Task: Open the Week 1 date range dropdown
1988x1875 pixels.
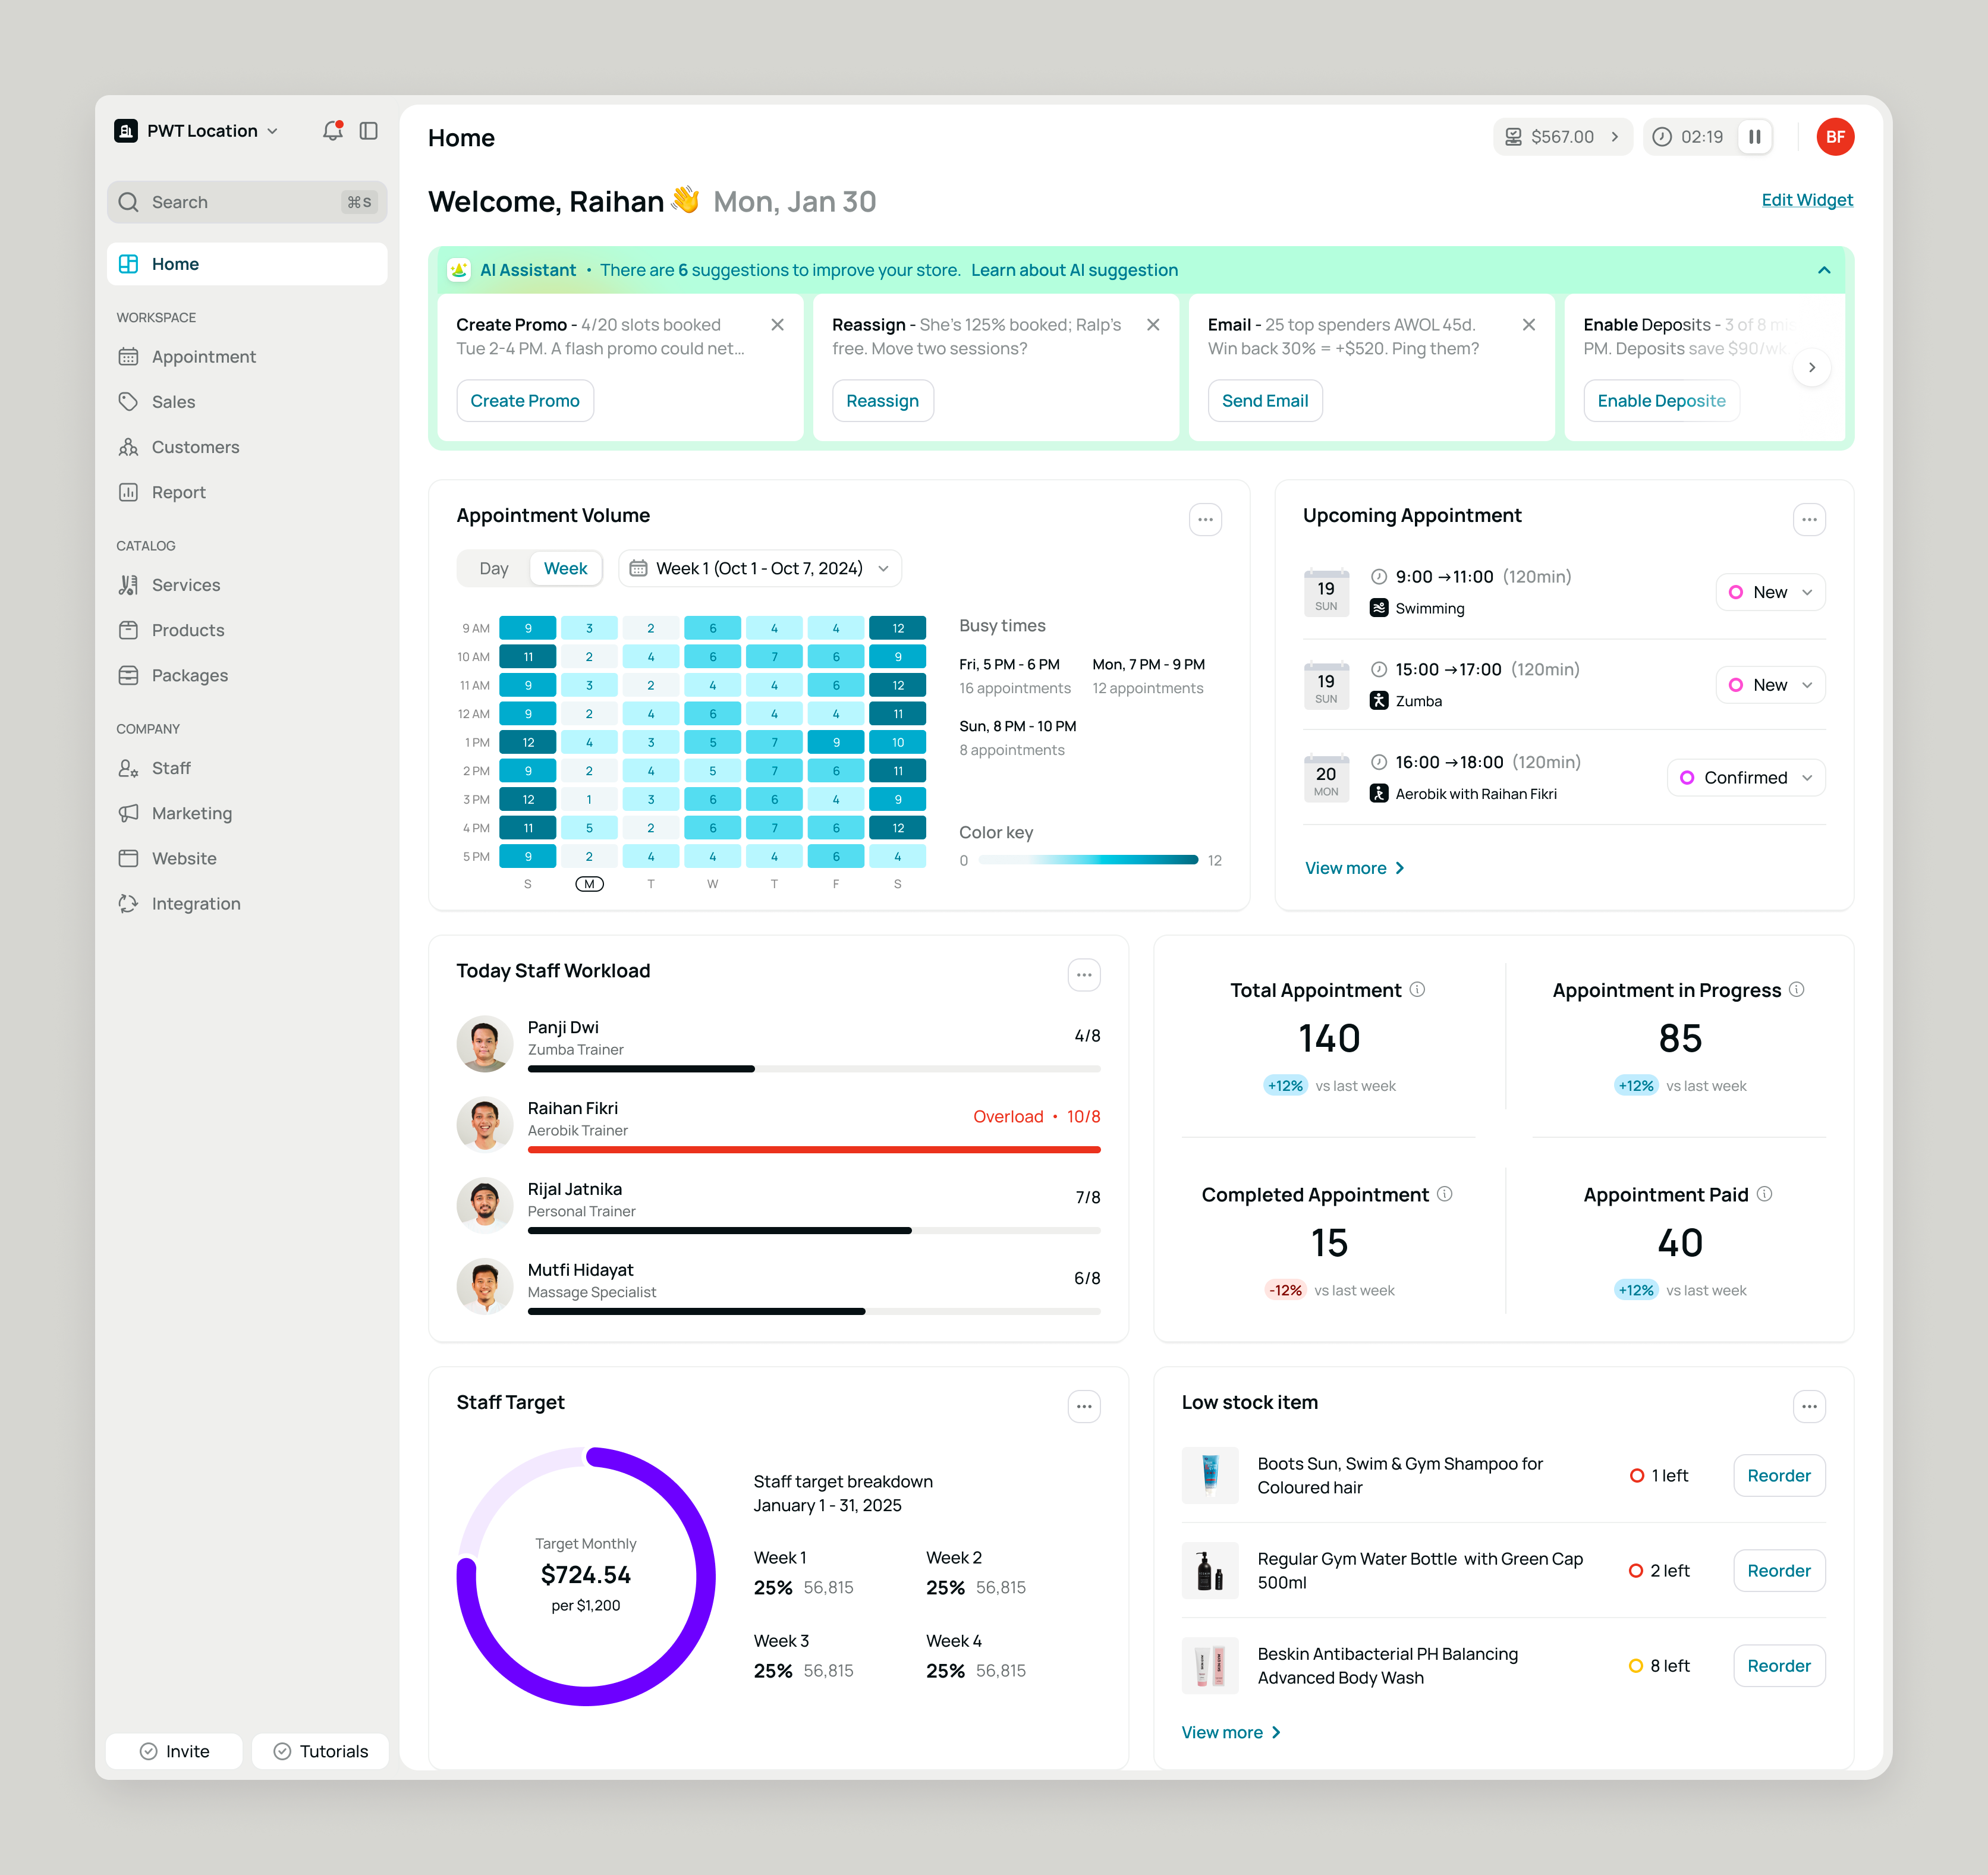Action: click(x=759, y=569)
